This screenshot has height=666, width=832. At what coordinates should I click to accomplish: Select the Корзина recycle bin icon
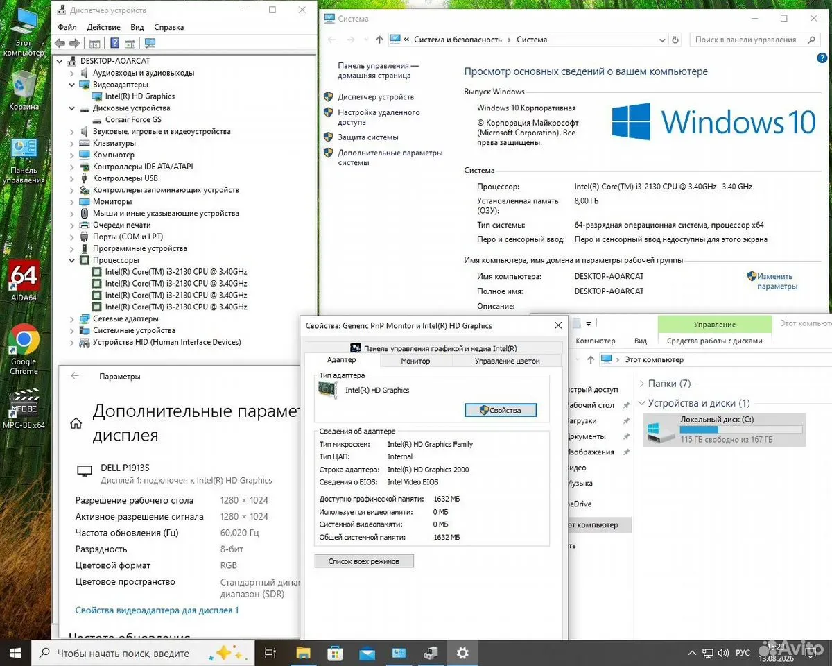[24, 90]
